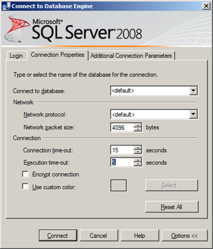Collapse options using Options << button
213x249 pixels.
point(184,236)
